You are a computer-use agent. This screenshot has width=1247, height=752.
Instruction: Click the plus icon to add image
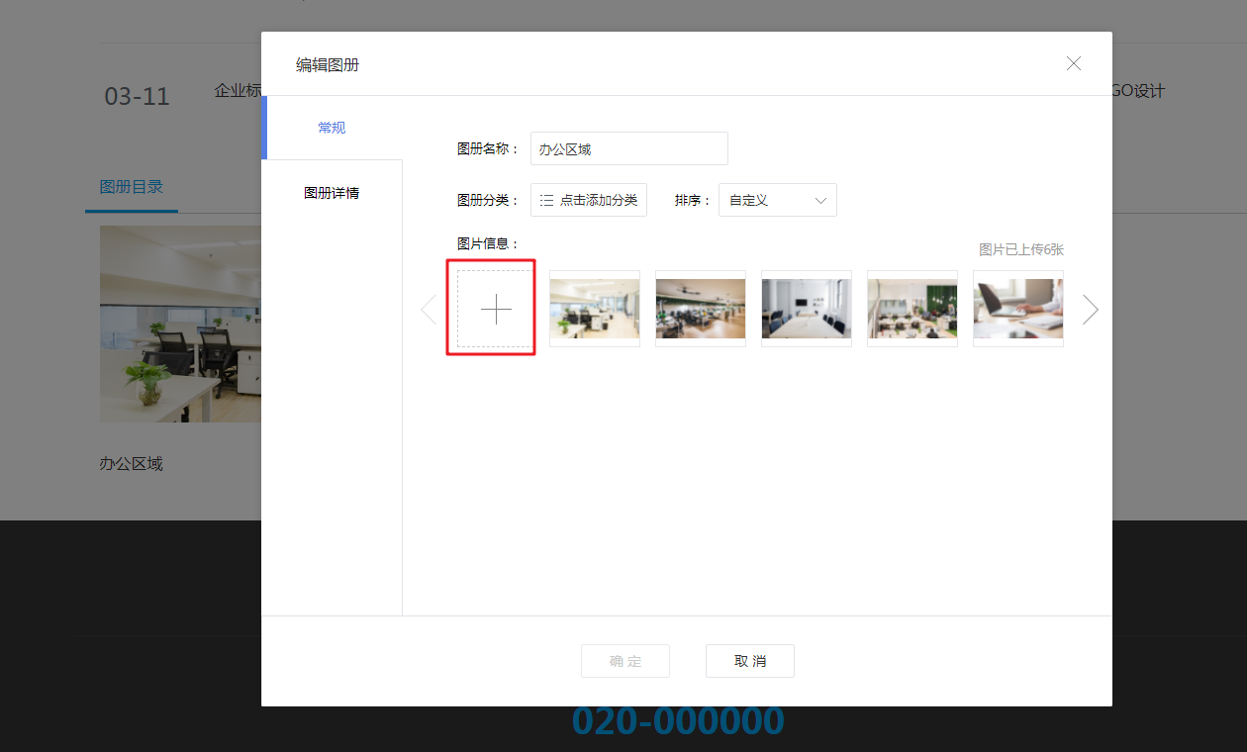tap(496, 309)
